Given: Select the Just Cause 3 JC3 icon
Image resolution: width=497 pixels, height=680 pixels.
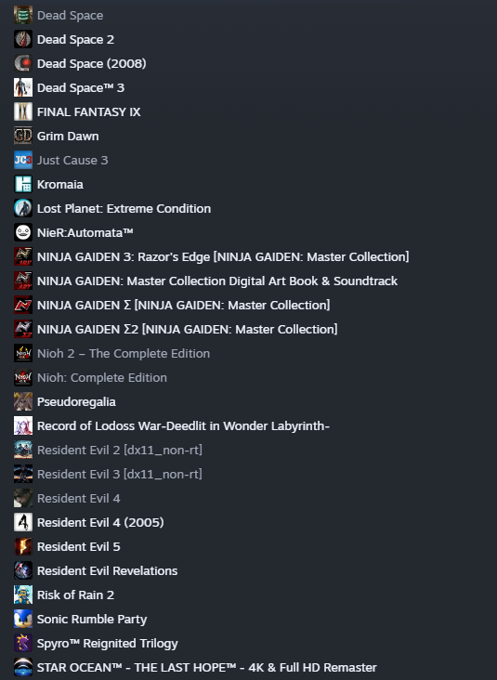Looking at the screenshot, I should pos(23,160).
